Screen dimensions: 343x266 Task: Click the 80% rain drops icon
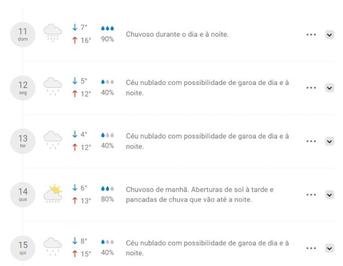[x=107, y=189]
